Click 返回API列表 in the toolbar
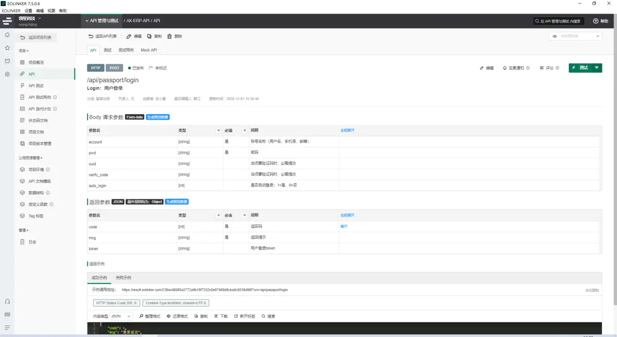Image resolution: width=617 pixels, height=337 pixels. 103,37
